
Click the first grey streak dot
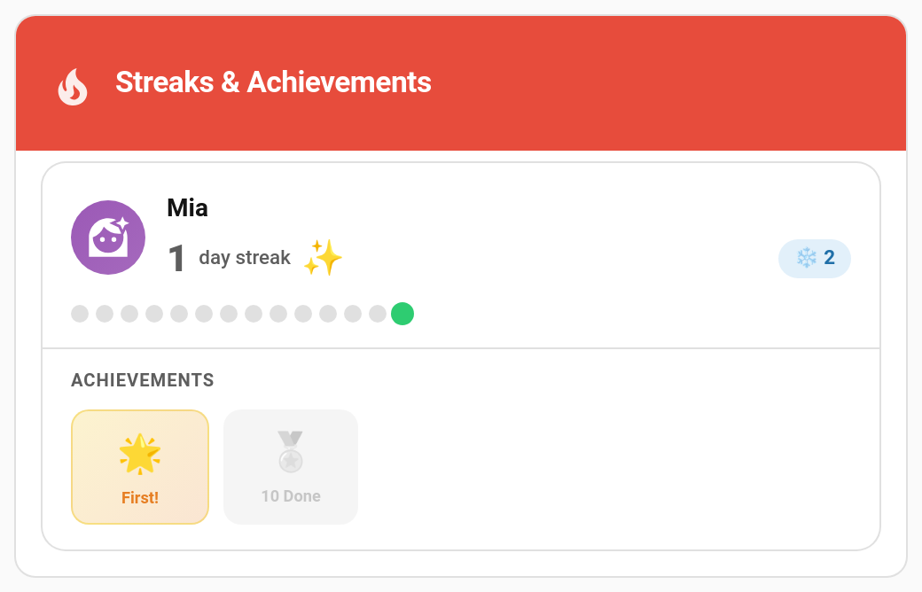click(x=80, y=314)
